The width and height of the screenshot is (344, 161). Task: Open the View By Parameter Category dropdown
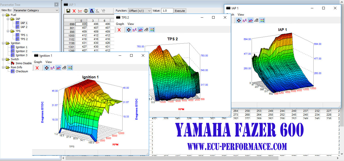coord(36,10)
